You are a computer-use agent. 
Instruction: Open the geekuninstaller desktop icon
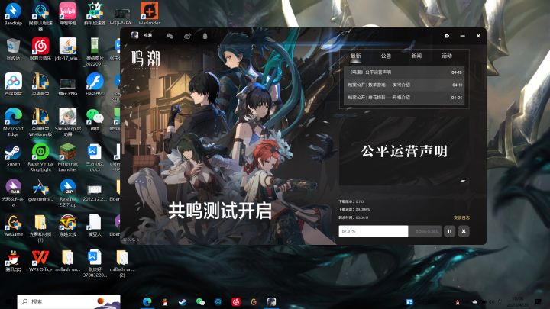tap(40, 191)
